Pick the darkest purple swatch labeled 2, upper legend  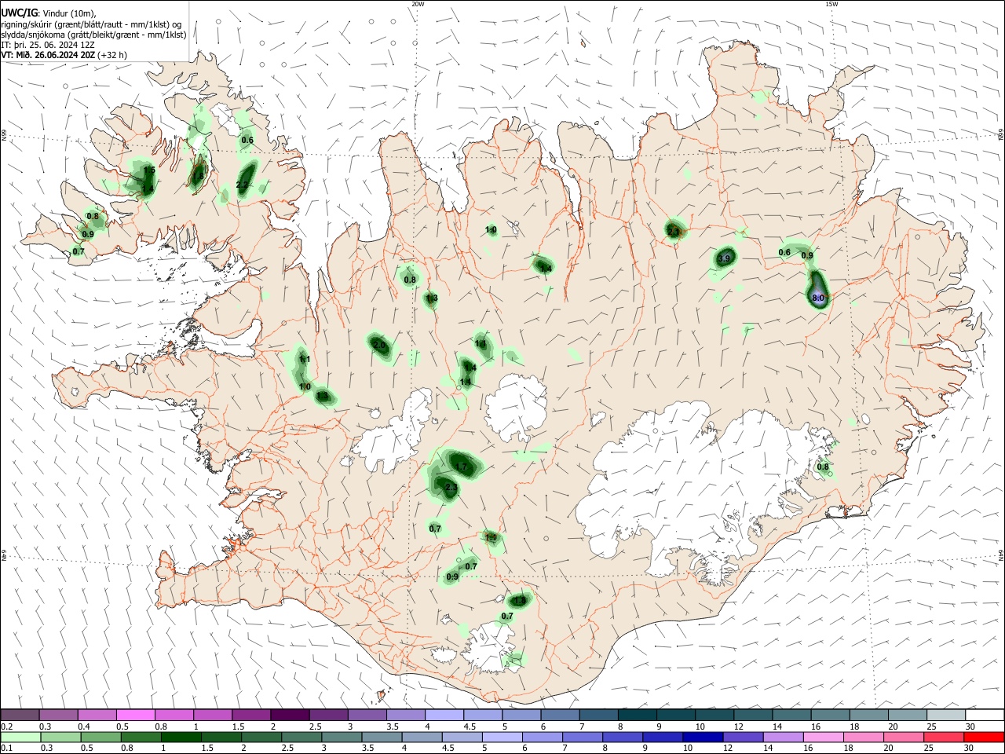(290, 715)
